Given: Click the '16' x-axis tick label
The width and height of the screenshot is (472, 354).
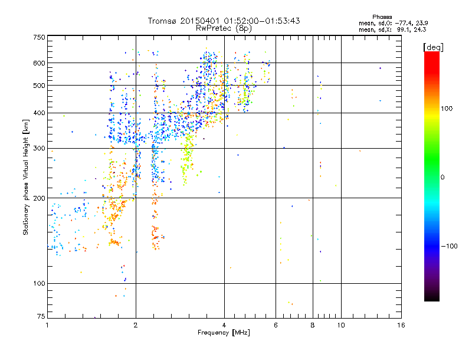Looking at the screenshot, I should tap(401, 325).
